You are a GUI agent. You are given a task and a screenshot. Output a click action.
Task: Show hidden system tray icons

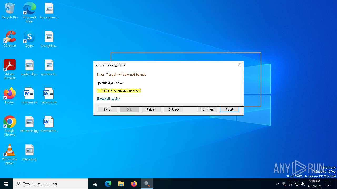pyautogui.click(x=277, y=184)
